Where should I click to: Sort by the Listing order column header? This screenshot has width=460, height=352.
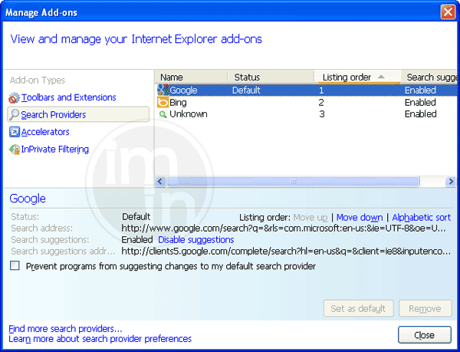point(357,77)
